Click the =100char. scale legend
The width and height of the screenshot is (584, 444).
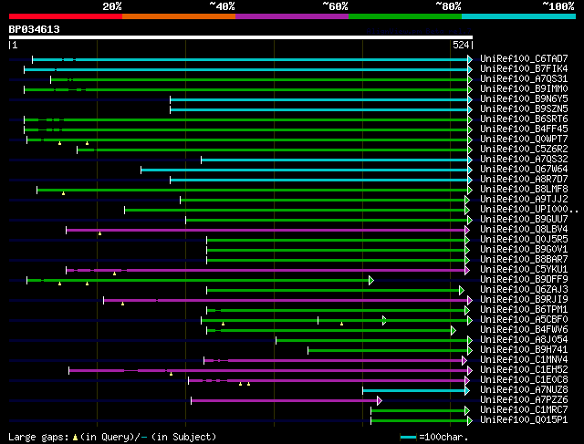point(434,437)
